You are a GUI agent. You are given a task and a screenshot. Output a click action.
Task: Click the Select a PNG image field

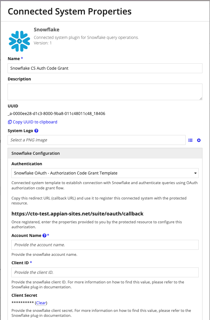point(96,140)
